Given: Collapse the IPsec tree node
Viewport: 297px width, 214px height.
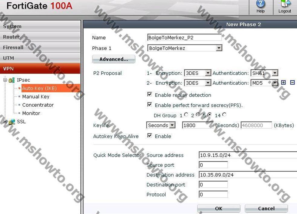Looking at the screenshot, I should click(5, 80).
